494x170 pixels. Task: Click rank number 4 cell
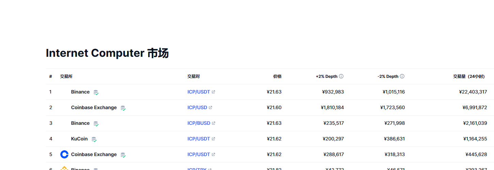pyautogui.click(x=51, y=139)
